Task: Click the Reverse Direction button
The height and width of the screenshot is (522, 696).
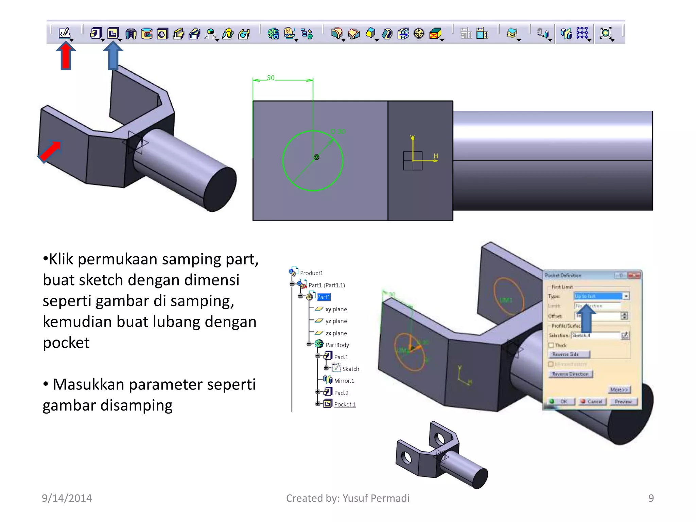Action: (571, 374)
